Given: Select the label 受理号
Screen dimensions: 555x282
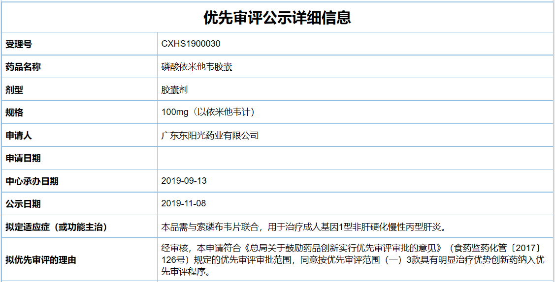Looking at the screenshot, I should click(19, 44).
